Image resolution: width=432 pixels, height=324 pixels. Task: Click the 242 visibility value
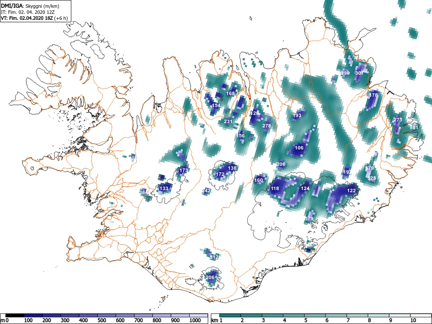point(206,191)
